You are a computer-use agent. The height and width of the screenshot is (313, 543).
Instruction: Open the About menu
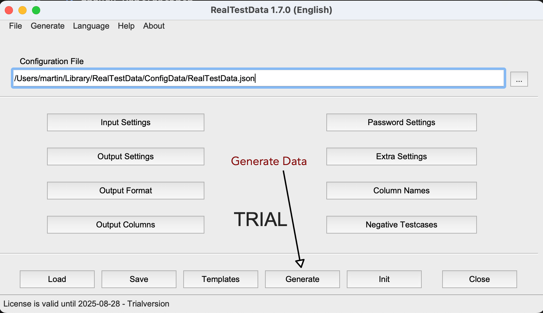(x=154, y=26)
